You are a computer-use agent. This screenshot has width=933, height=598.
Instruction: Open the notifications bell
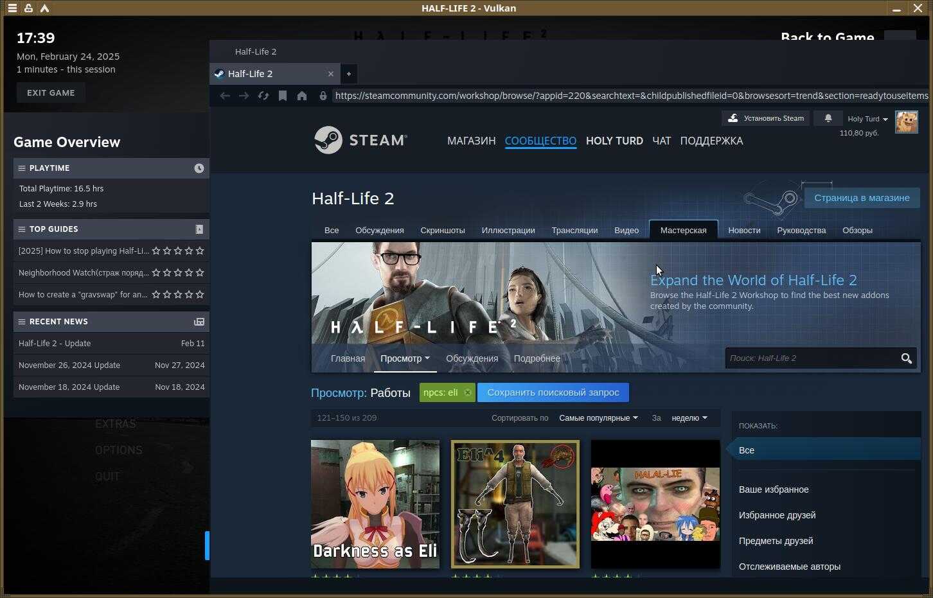pyautogui.click(x=828, y=118)
